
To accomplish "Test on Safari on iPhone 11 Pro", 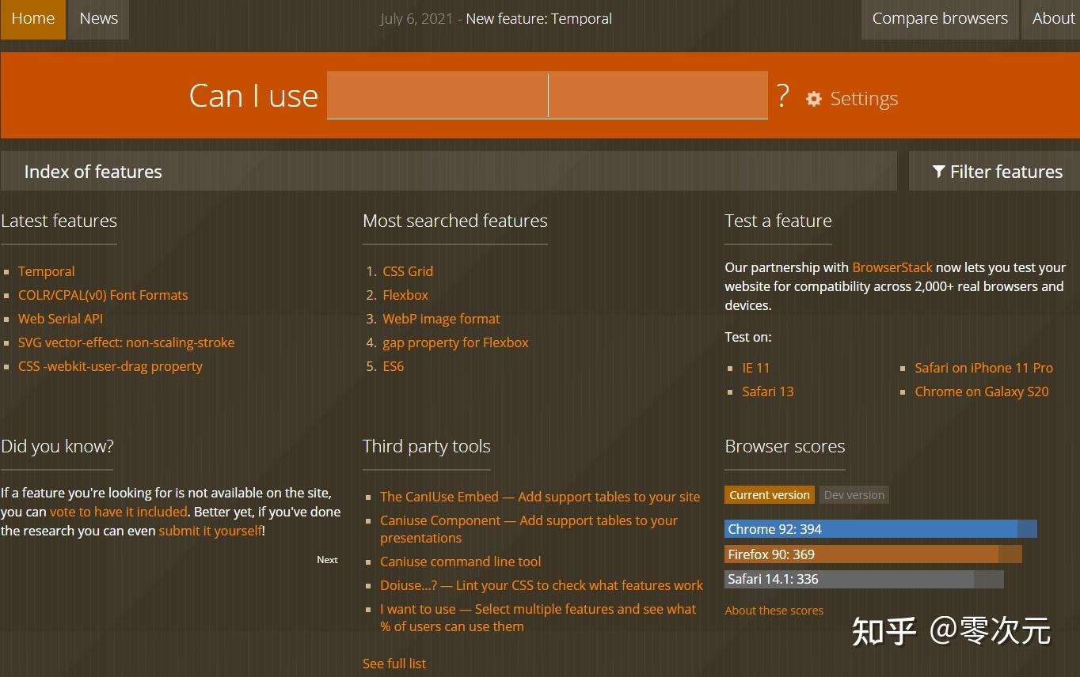I will click(x=983, y=368).
